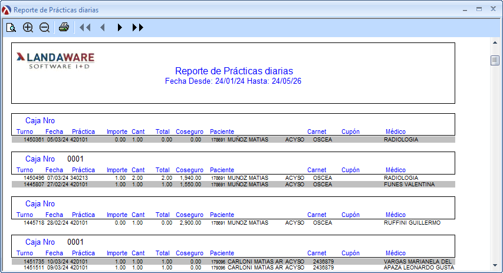Minimize the report window

point(465,10)
